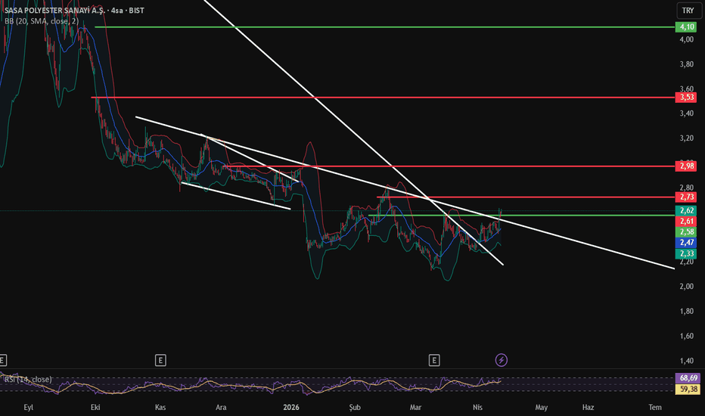Click the red 2,73 price label

(685, 197)
